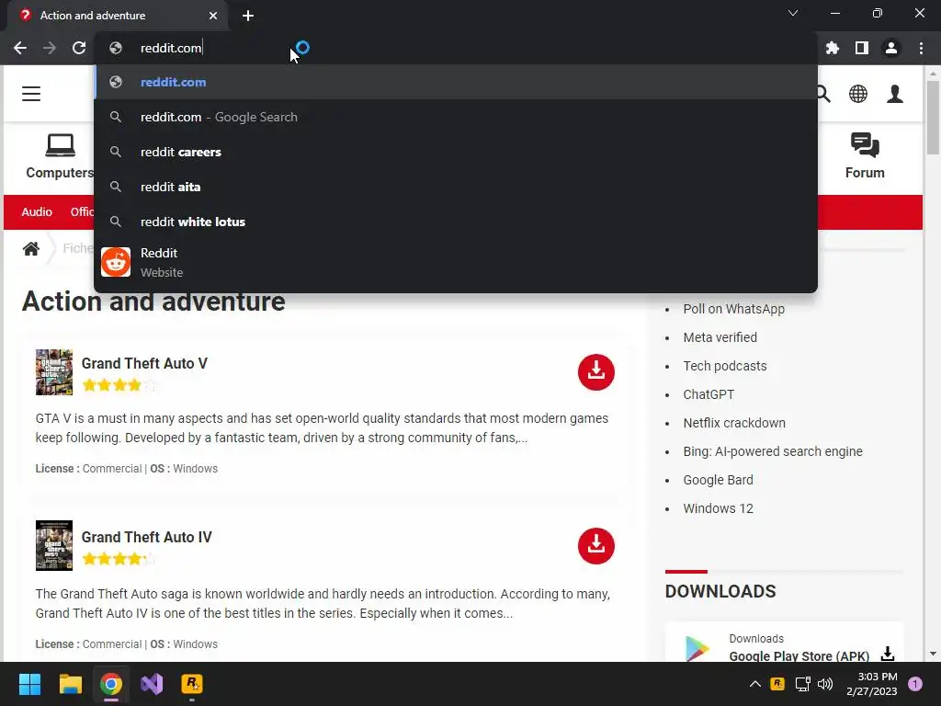Select the reddit careers suggestion
This screenshot has width=941, height=706.
pos(456,152)
